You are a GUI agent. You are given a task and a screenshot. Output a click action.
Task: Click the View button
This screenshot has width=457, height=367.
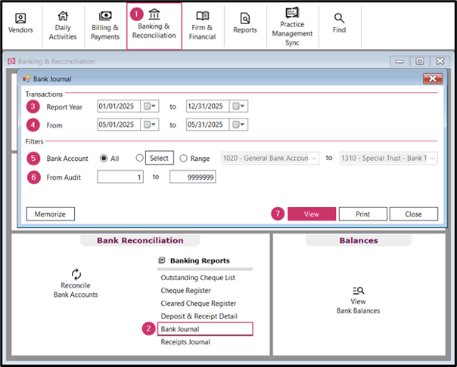tap(312, 214)
